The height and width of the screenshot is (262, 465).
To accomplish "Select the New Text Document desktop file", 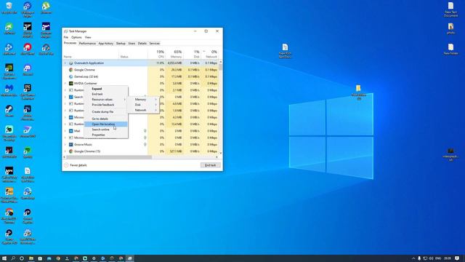I will (450, 9).
